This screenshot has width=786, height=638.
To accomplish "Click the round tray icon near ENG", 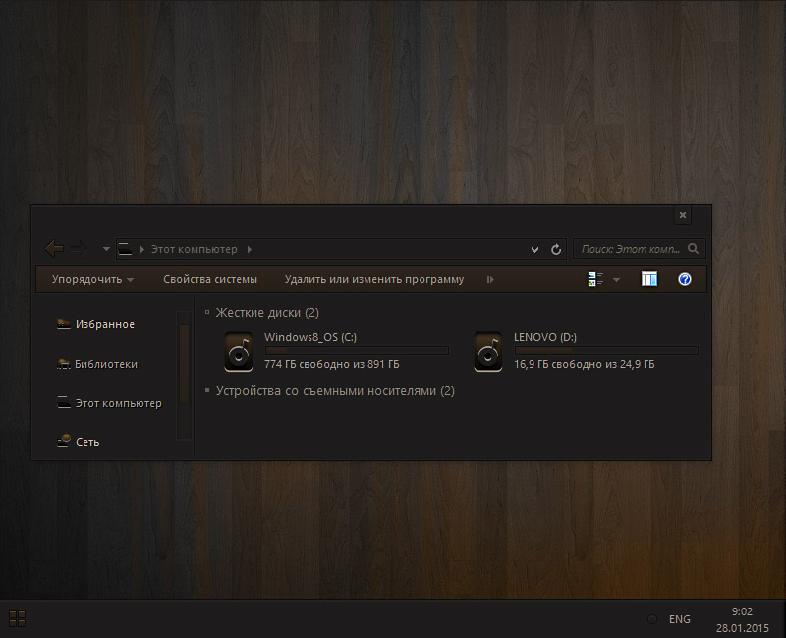I will point(652,619).
